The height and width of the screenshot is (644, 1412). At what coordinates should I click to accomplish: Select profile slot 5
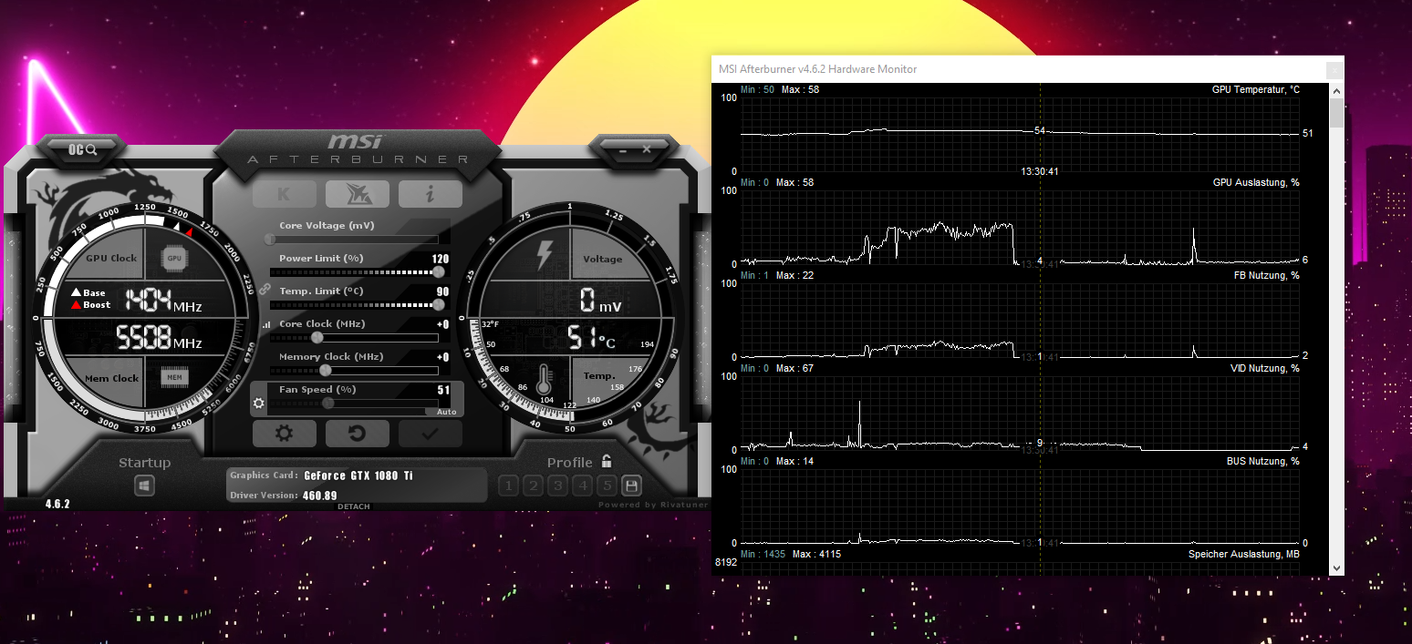coord(607,486)
